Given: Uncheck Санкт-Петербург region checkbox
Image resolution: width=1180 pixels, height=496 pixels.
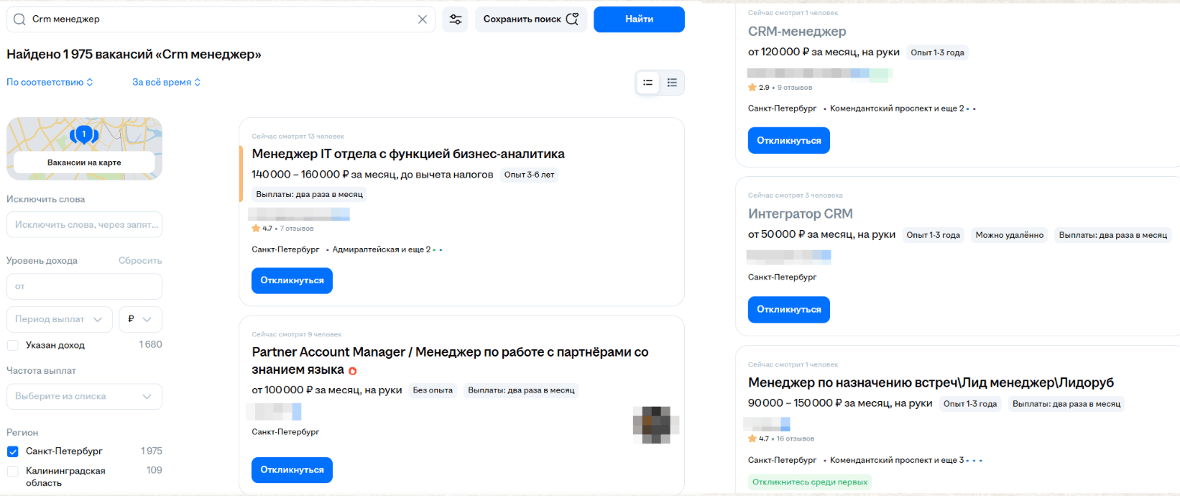Looking at the screenshot, I should pos(13,451).
